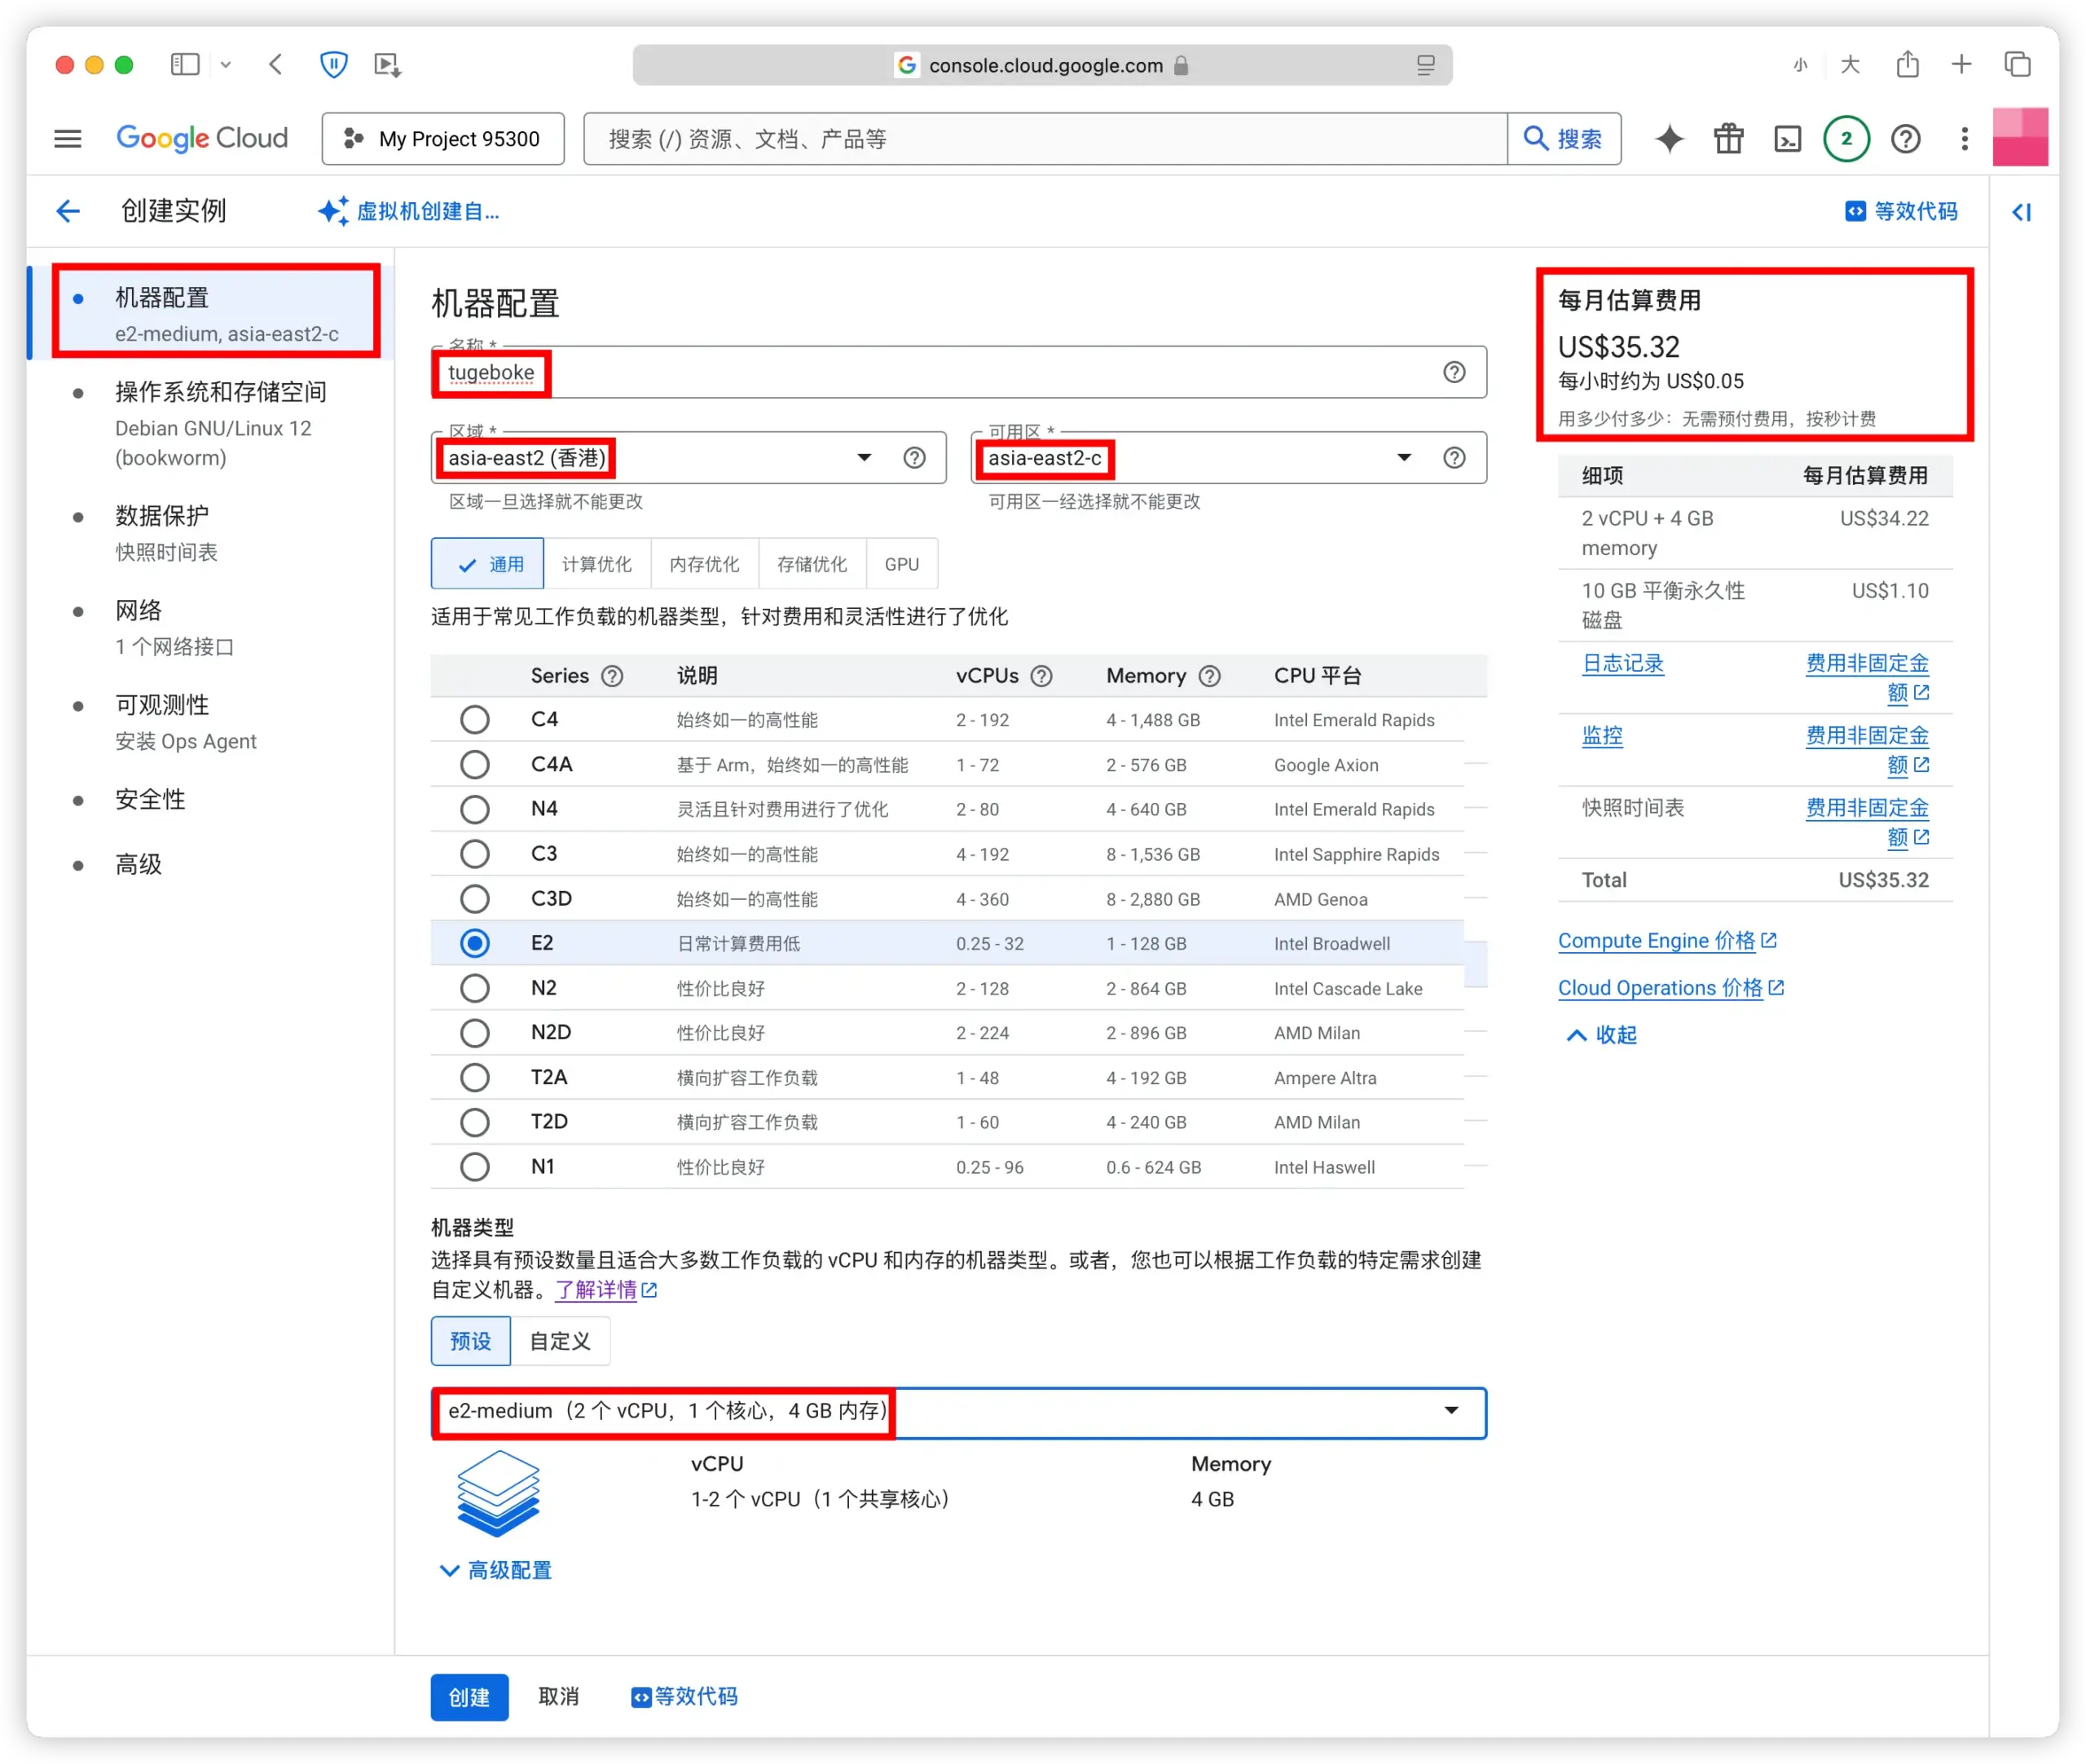Viewport: 2086px width, 1764px height.
Task: Open the gift free trial icon
Action: pyautogui.click(x=1728, y=138)
